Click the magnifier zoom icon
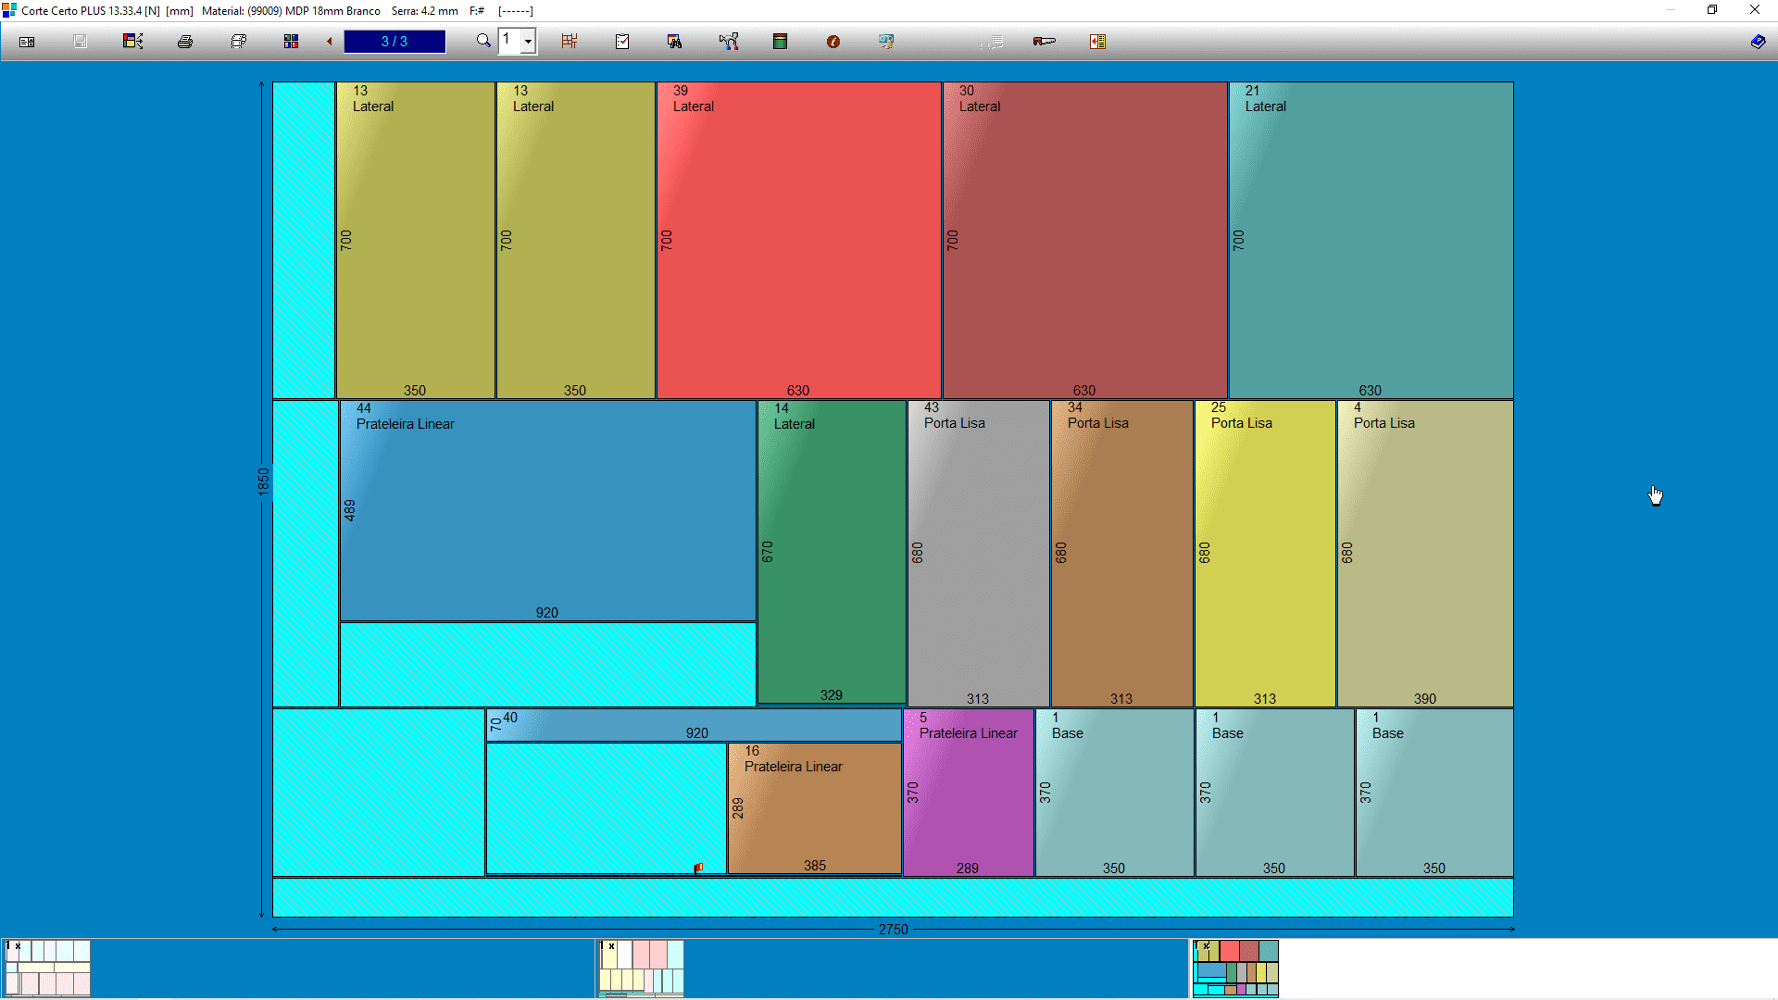Image resolution: width=1778 pixels, height=1000 pixels. pos(483,41)
